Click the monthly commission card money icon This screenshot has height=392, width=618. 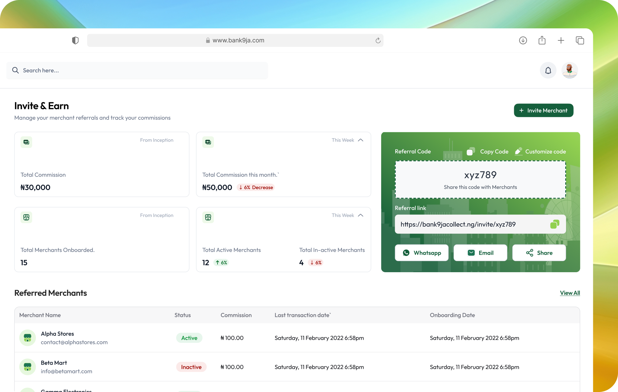208,142
